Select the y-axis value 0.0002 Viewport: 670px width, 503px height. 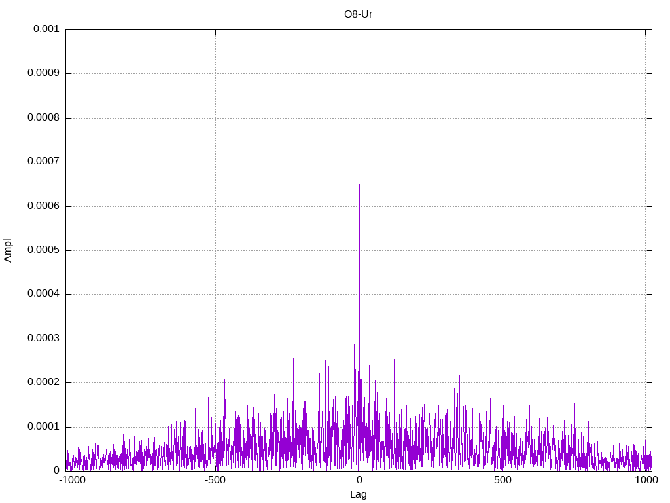pos(43,382)
